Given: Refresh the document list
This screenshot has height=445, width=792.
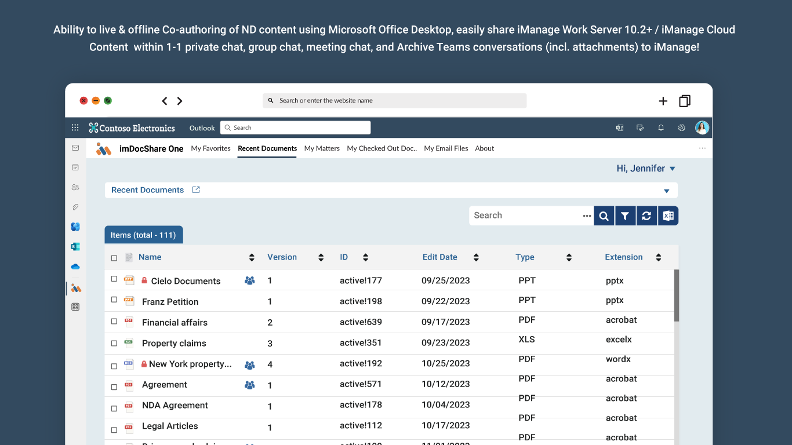Looking at the screenshot, I should pos(646,216).
